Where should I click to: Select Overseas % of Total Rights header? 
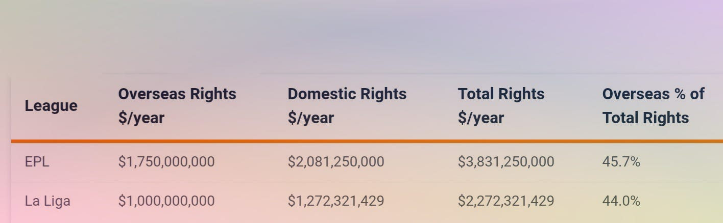pyautogui.click(x=653, y=106)
